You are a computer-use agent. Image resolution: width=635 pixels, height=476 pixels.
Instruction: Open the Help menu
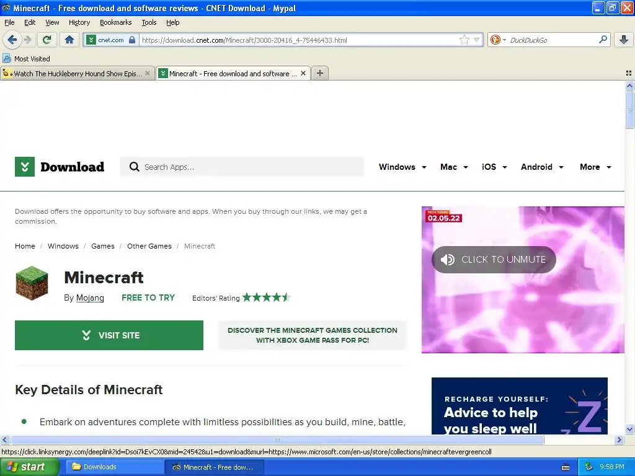click(173, 22)
